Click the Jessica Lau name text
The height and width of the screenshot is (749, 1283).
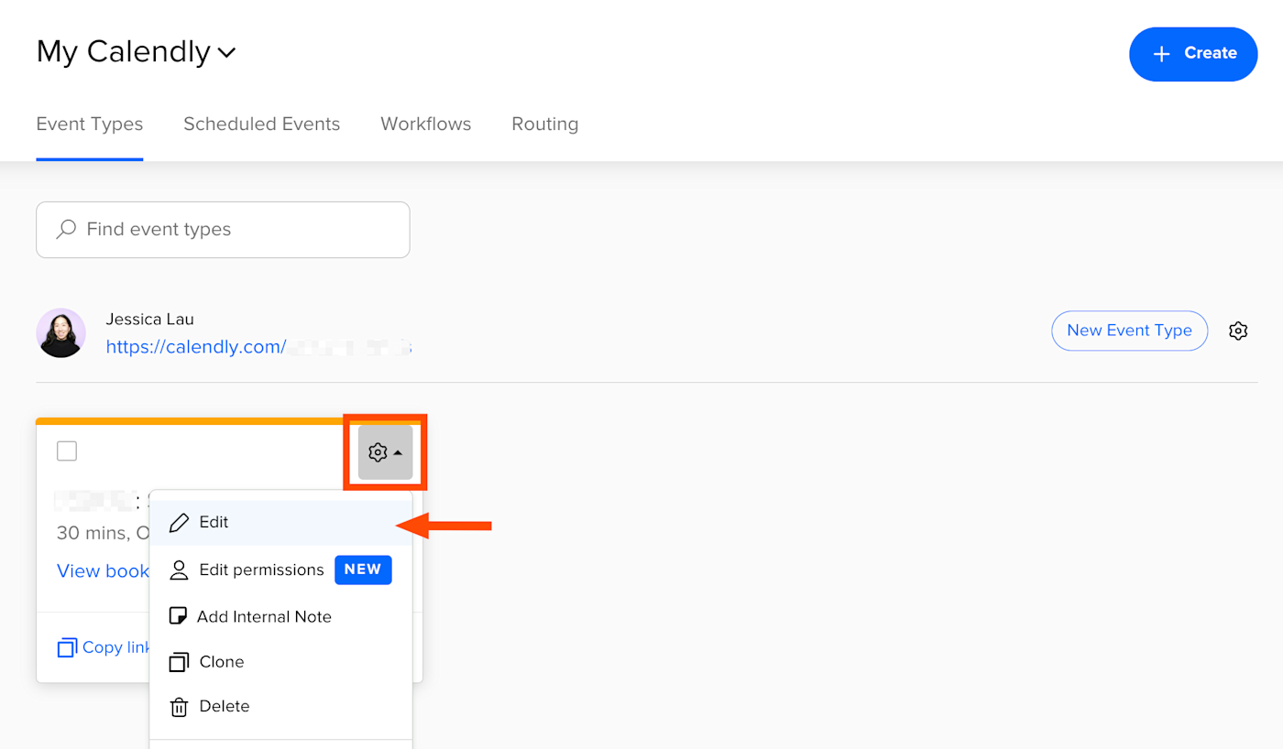click(x=149, y=319)
